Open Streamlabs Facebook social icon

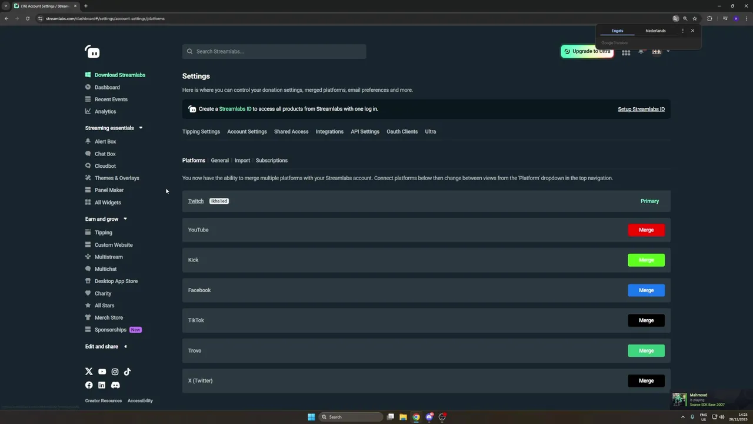89,385
